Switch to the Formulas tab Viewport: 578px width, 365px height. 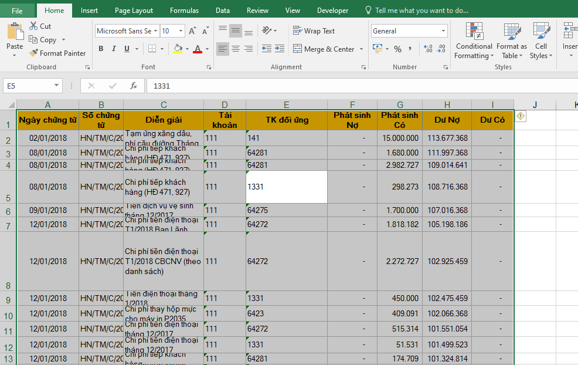coord(184,11)
